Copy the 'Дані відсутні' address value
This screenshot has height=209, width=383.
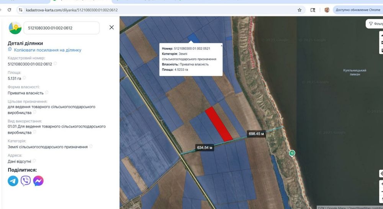[x=34, y=161]
